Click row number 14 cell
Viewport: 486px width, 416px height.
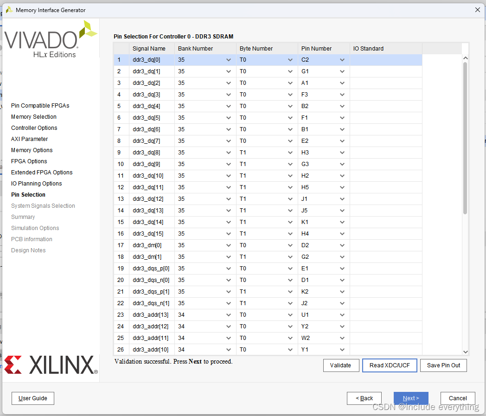click(x=121, y=211)
